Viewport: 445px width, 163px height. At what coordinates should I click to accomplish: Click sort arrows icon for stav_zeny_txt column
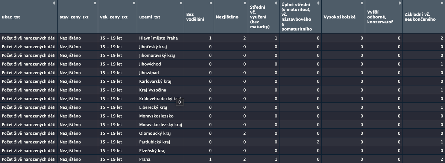point(95,3)
